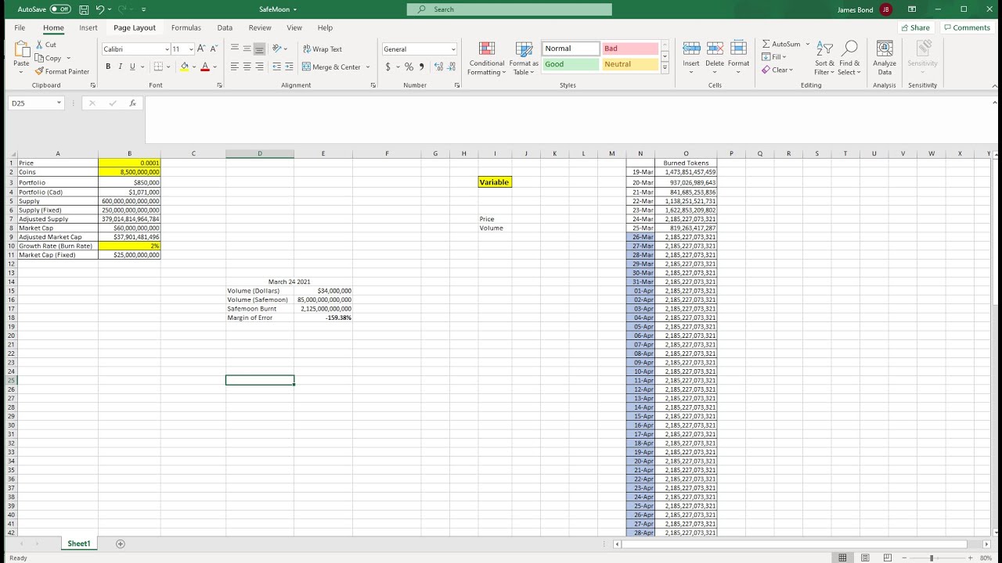Activate Format Painter
The width and height of the screenshot is (1002, 563).
63,71
